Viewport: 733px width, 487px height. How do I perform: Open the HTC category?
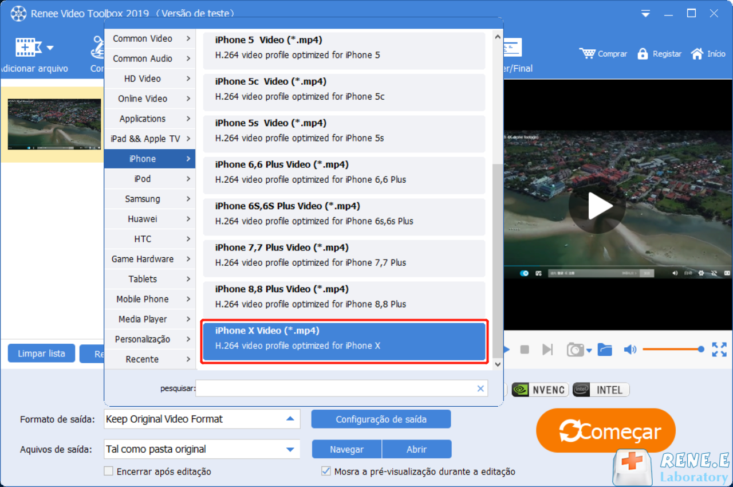click(149, 239)
